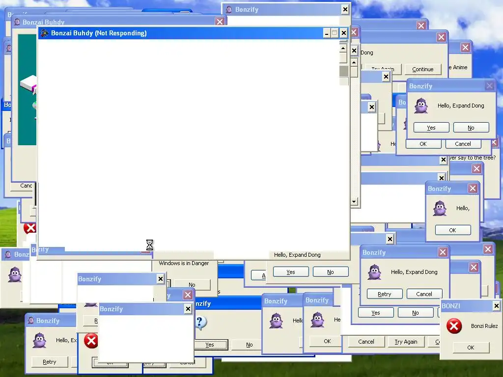Click the Yes button partly hidden below the Retry/Cancel dialog

(376, 313)
